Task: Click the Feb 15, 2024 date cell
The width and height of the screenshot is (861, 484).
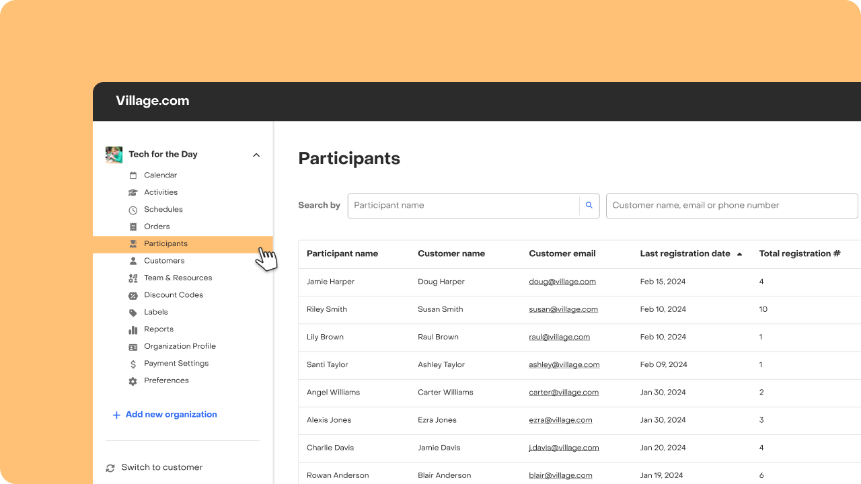Action: pyautogui.click(x=663, y=282)
